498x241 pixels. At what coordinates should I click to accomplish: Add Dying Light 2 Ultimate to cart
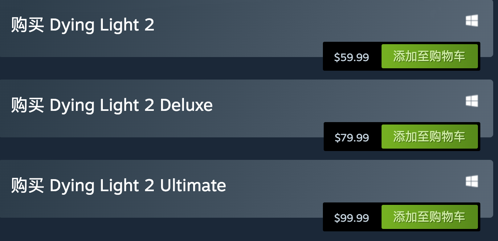click(429, 217)
